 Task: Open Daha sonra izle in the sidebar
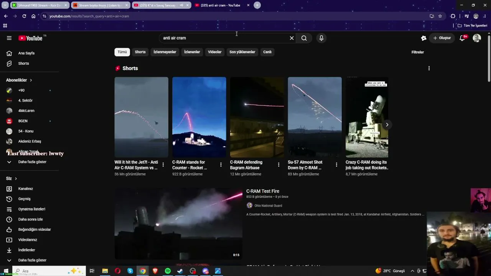click(x=30, y=219)
